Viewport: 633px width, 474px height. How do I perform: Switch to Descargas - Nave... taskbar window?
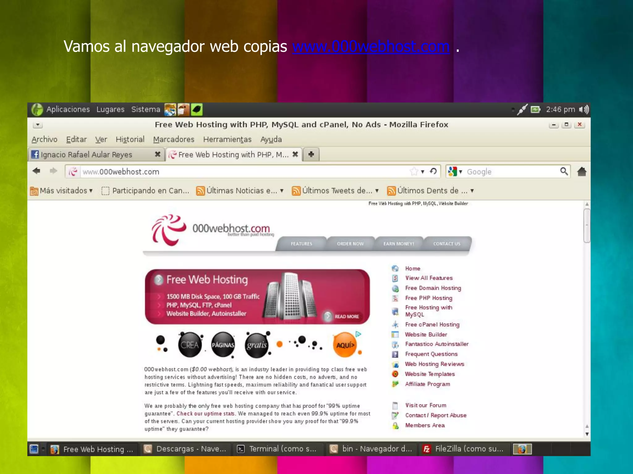[185, 449]
